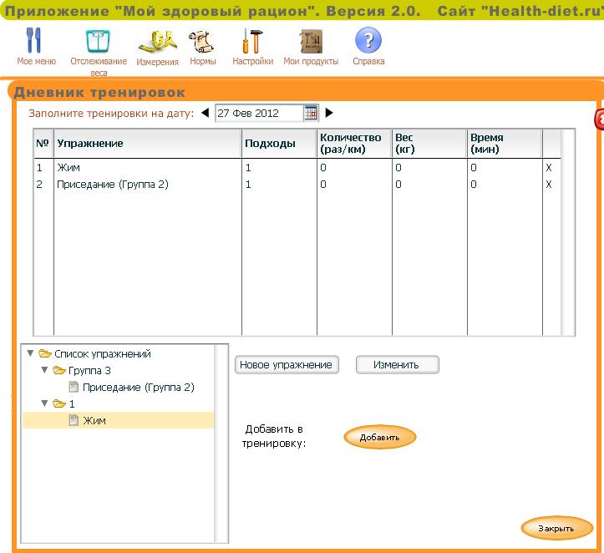Viewport: 604px width, 553px height.
Task: Open the Нормы section
Action: pos(202,46)
